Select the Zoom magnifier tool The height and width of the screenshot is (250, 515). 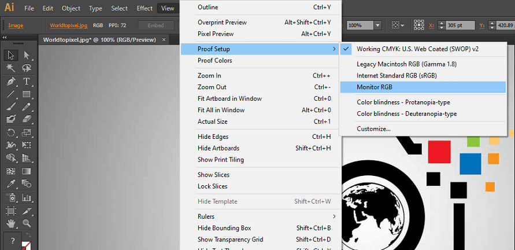click(x=26, y=224)
